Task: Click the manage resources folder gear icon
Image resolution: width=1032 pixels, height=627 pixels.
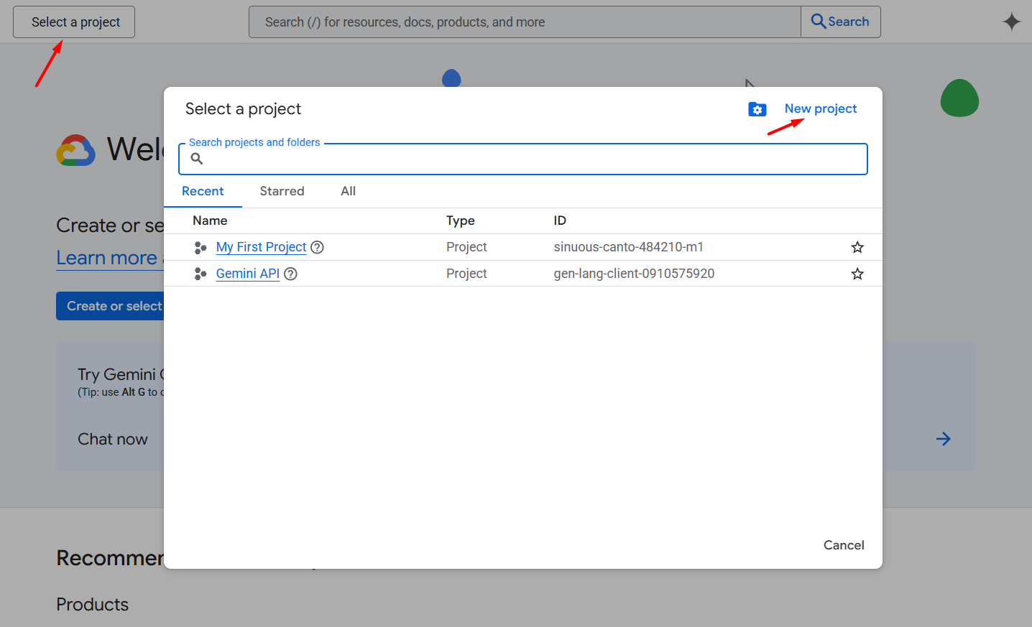Action: [x=757, y=109]
